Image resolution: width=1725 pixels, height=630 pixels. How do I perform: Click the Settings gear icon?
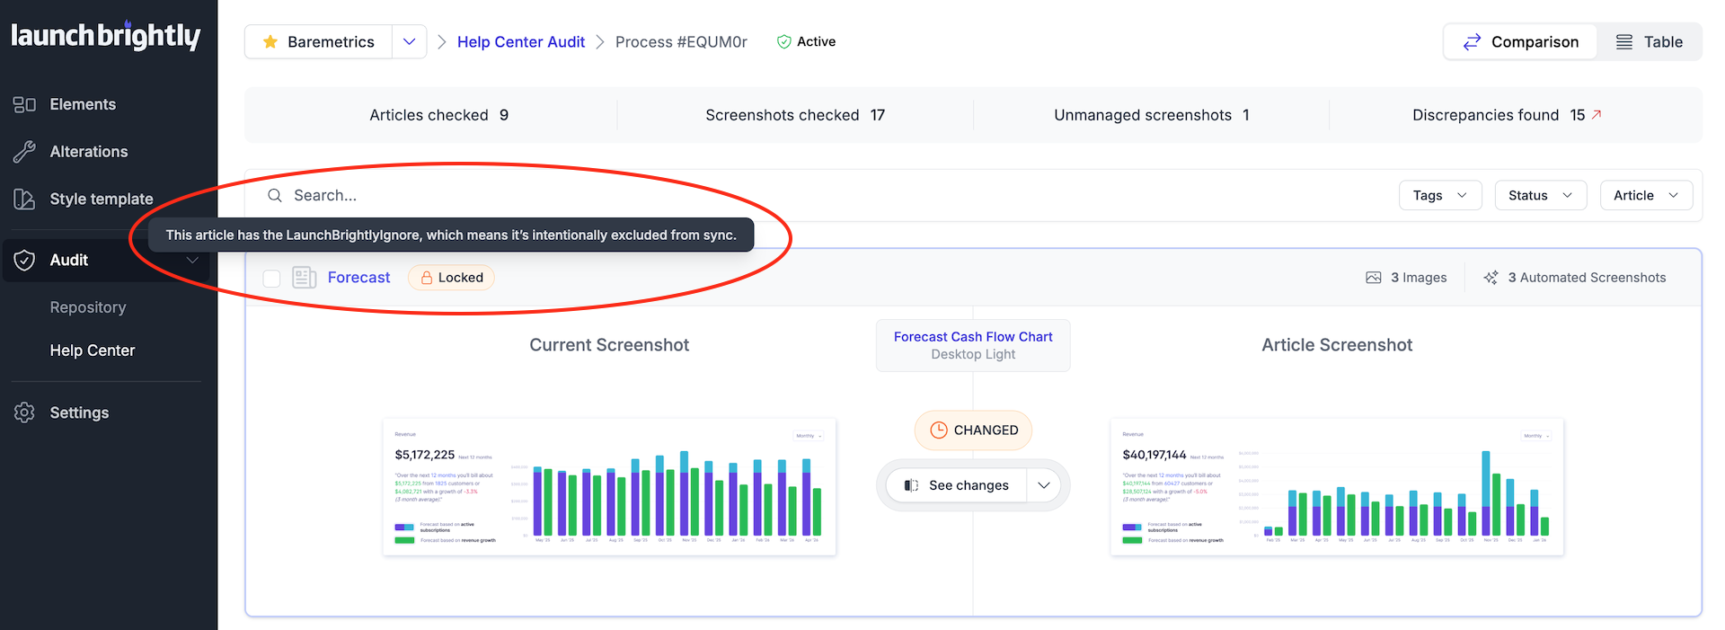coord(24,413)
